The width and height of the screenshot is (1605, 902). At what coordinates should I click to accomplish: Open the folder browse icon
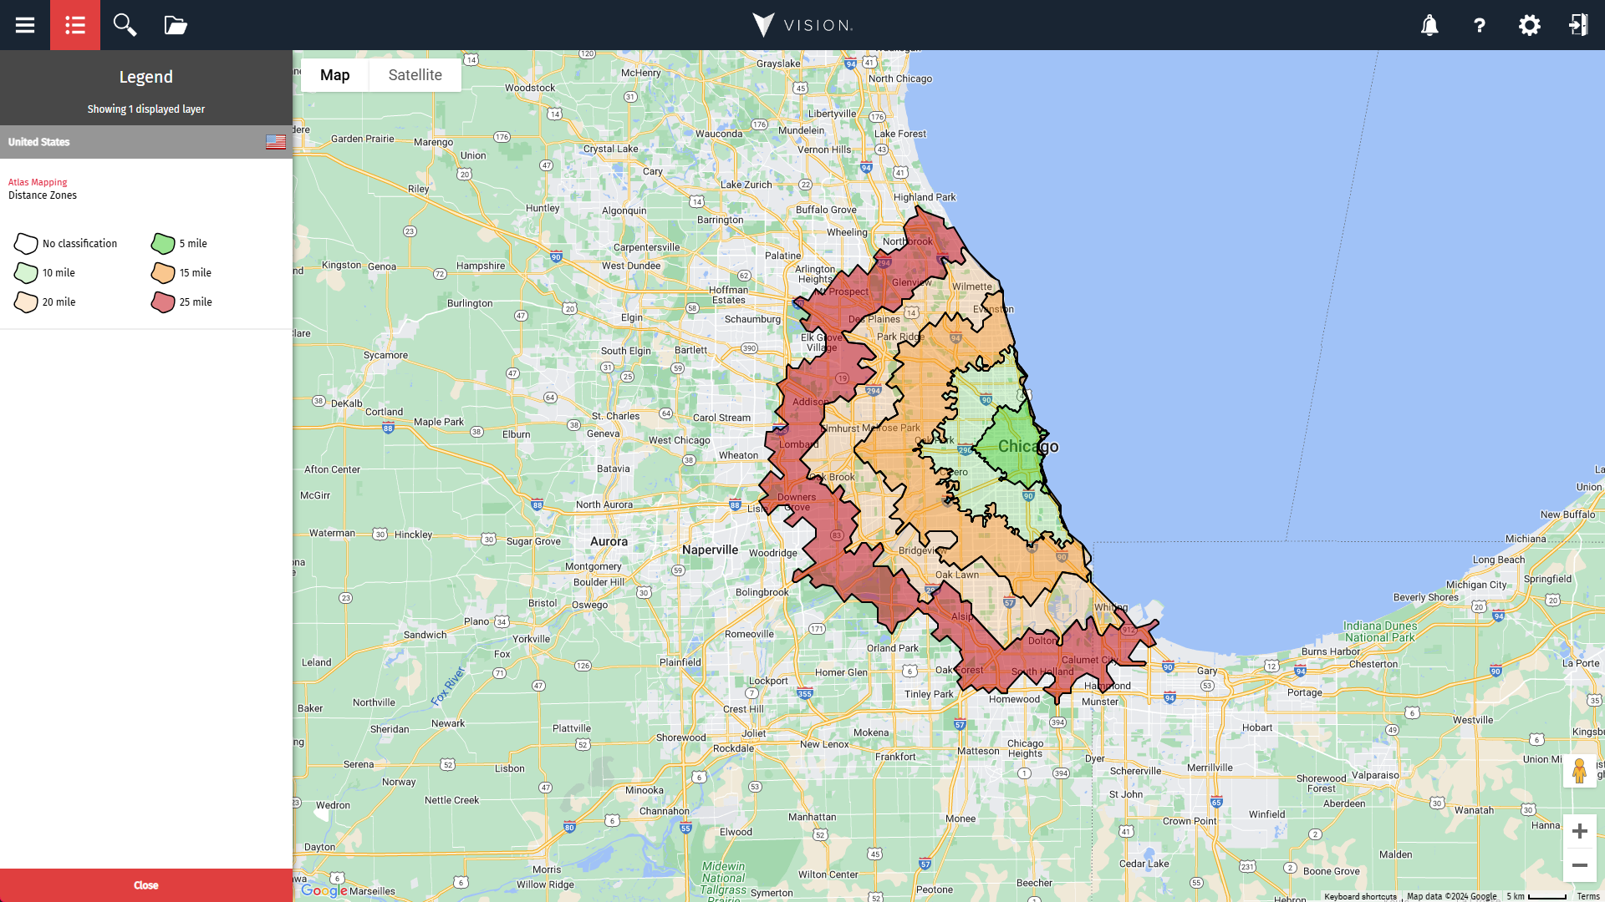click(176, 25)
